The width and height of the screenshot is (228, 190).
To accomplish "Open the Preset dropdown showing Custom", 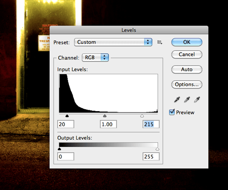I will [113, 42].
